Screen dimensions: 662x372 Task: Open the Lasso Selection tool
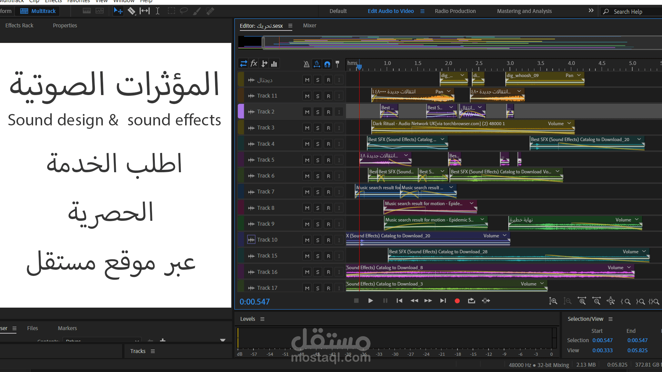click(x=184, y=11)
